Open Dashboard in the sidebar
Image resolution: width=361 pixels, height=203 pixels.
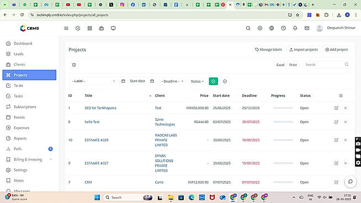click(x=29, y=43)
